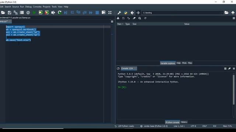Click the Save all files icon
236x132 pixels.
pyautogui.click(x=15, y=12)
